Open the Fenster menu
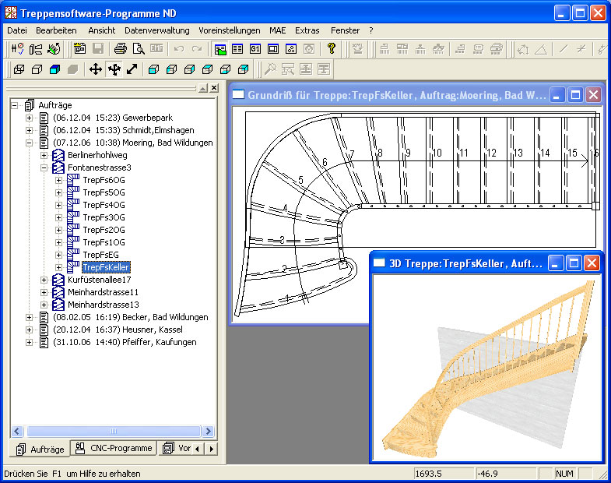Image resolution: width=611 pixels, height=483 pixels. point(345,30)
